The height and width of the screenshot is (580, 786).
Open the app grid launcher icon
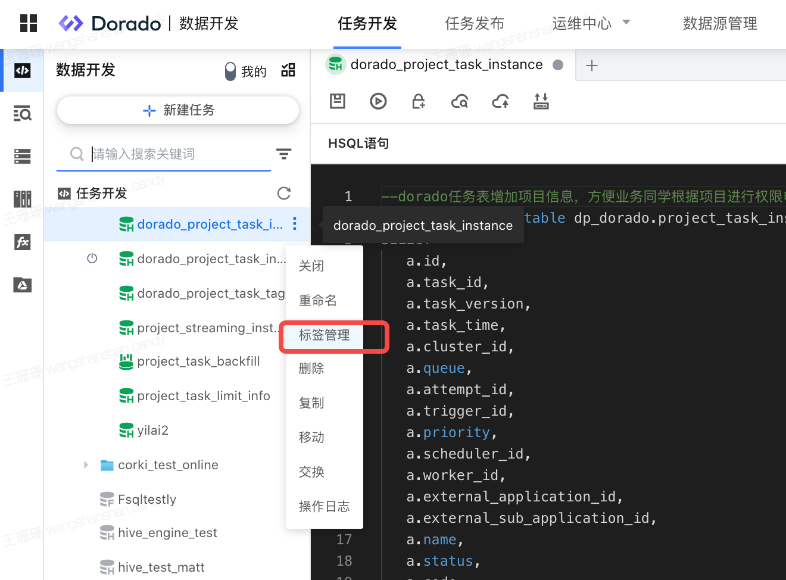[28, 23]
